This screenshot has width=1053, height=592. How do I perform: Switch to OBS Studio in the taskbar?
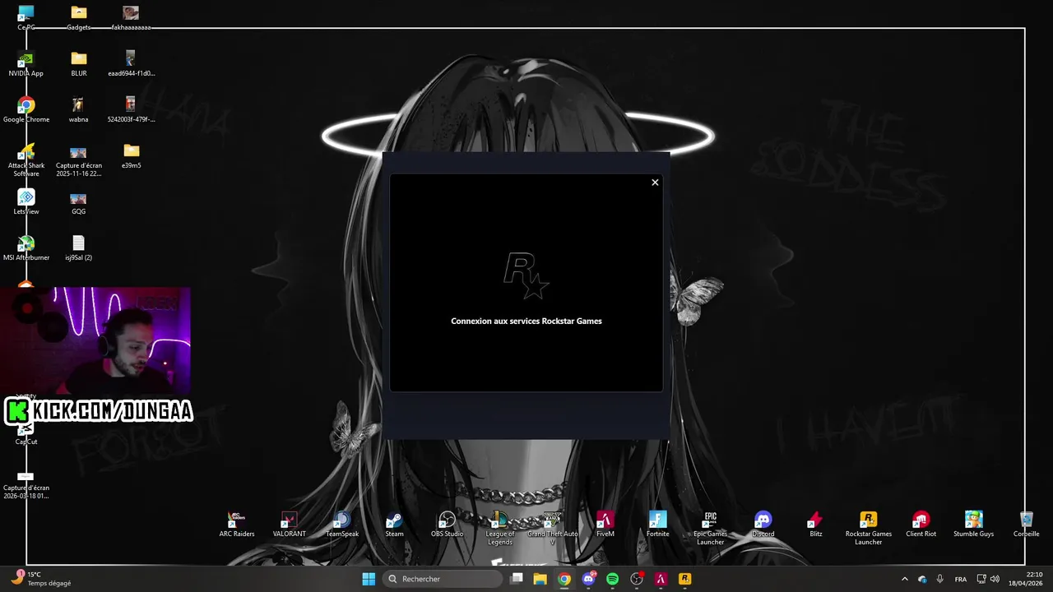(637, 579)
